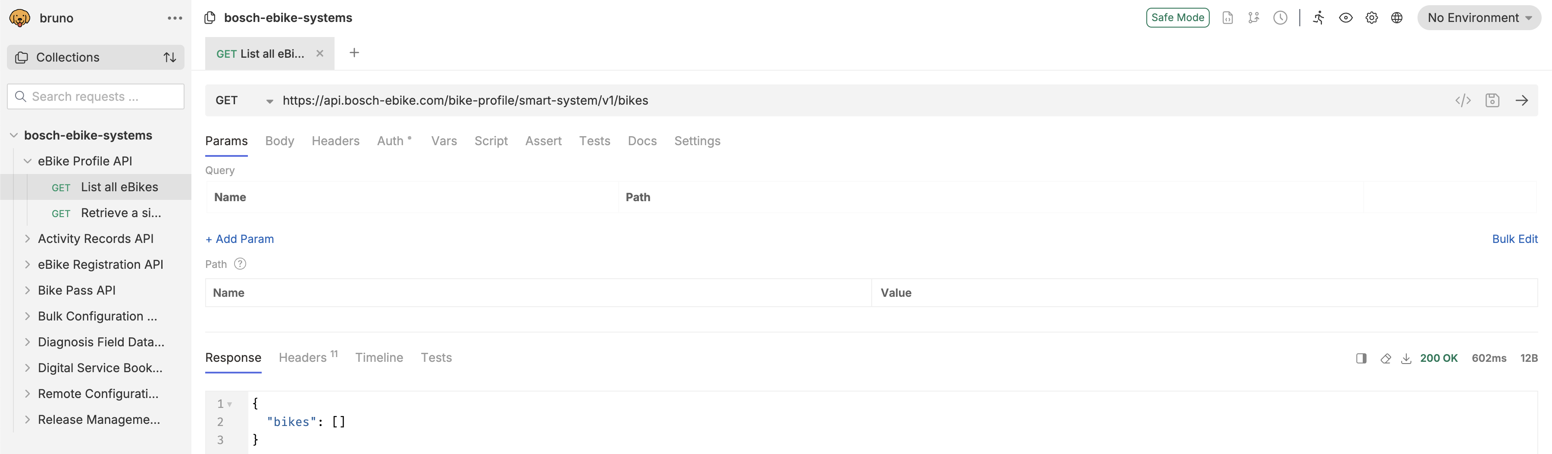This screenshot has height=454, width=1552.
Task: Click the 602ms response time
Action: pyautogui.click(x=1489, y=358)
